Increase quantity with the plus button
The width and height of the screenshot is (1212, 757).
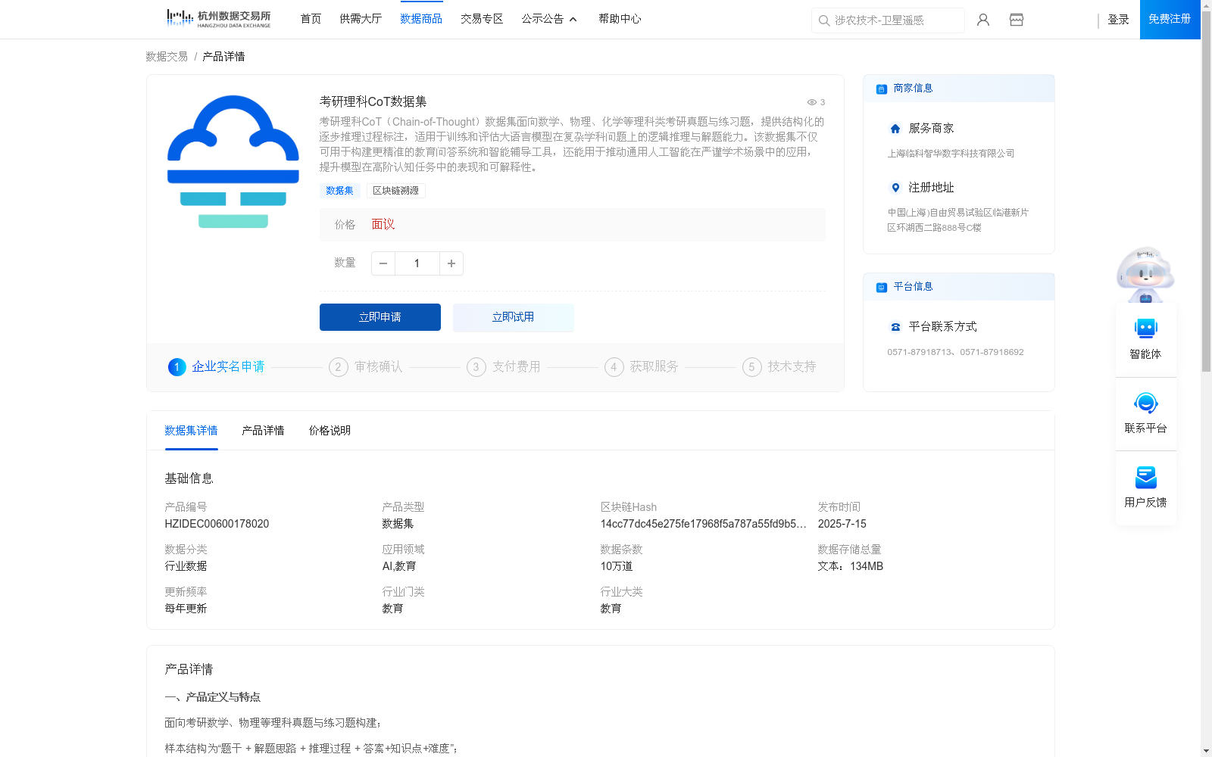click(x=451, y=263)
